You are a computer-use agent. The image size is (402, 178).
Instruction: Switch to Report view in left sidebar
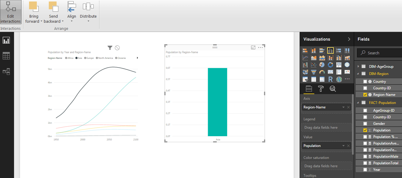tap(6, 40)
